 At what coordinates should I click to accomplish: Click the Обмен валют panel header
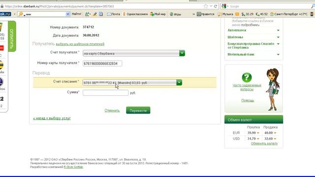[x=254, y=119]
